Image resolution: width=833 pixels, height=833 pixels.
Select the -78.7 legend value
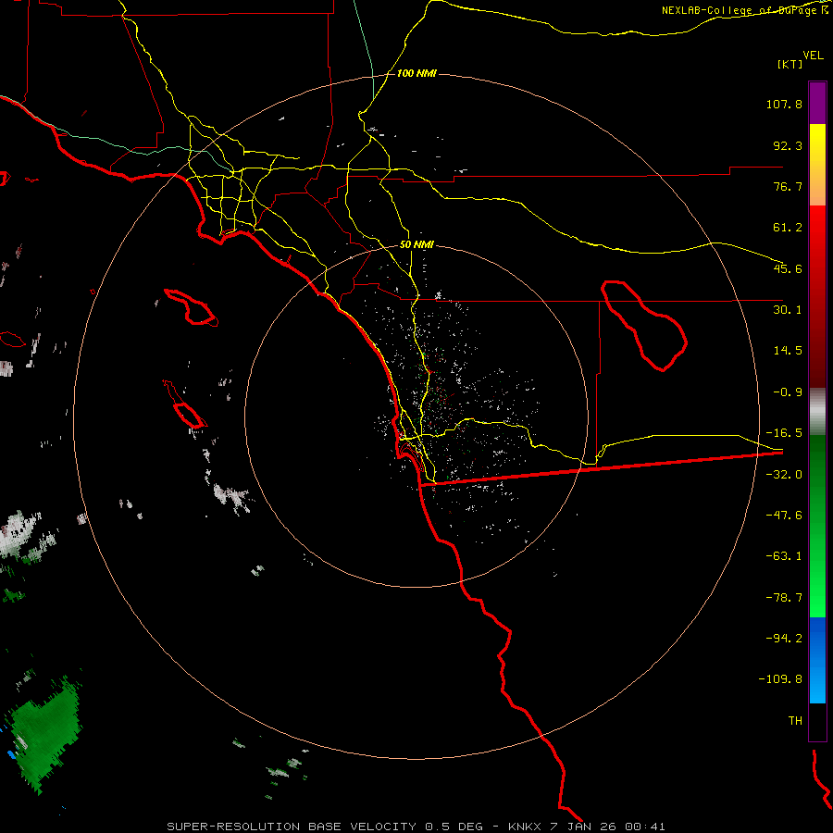[x=784, y=598]
